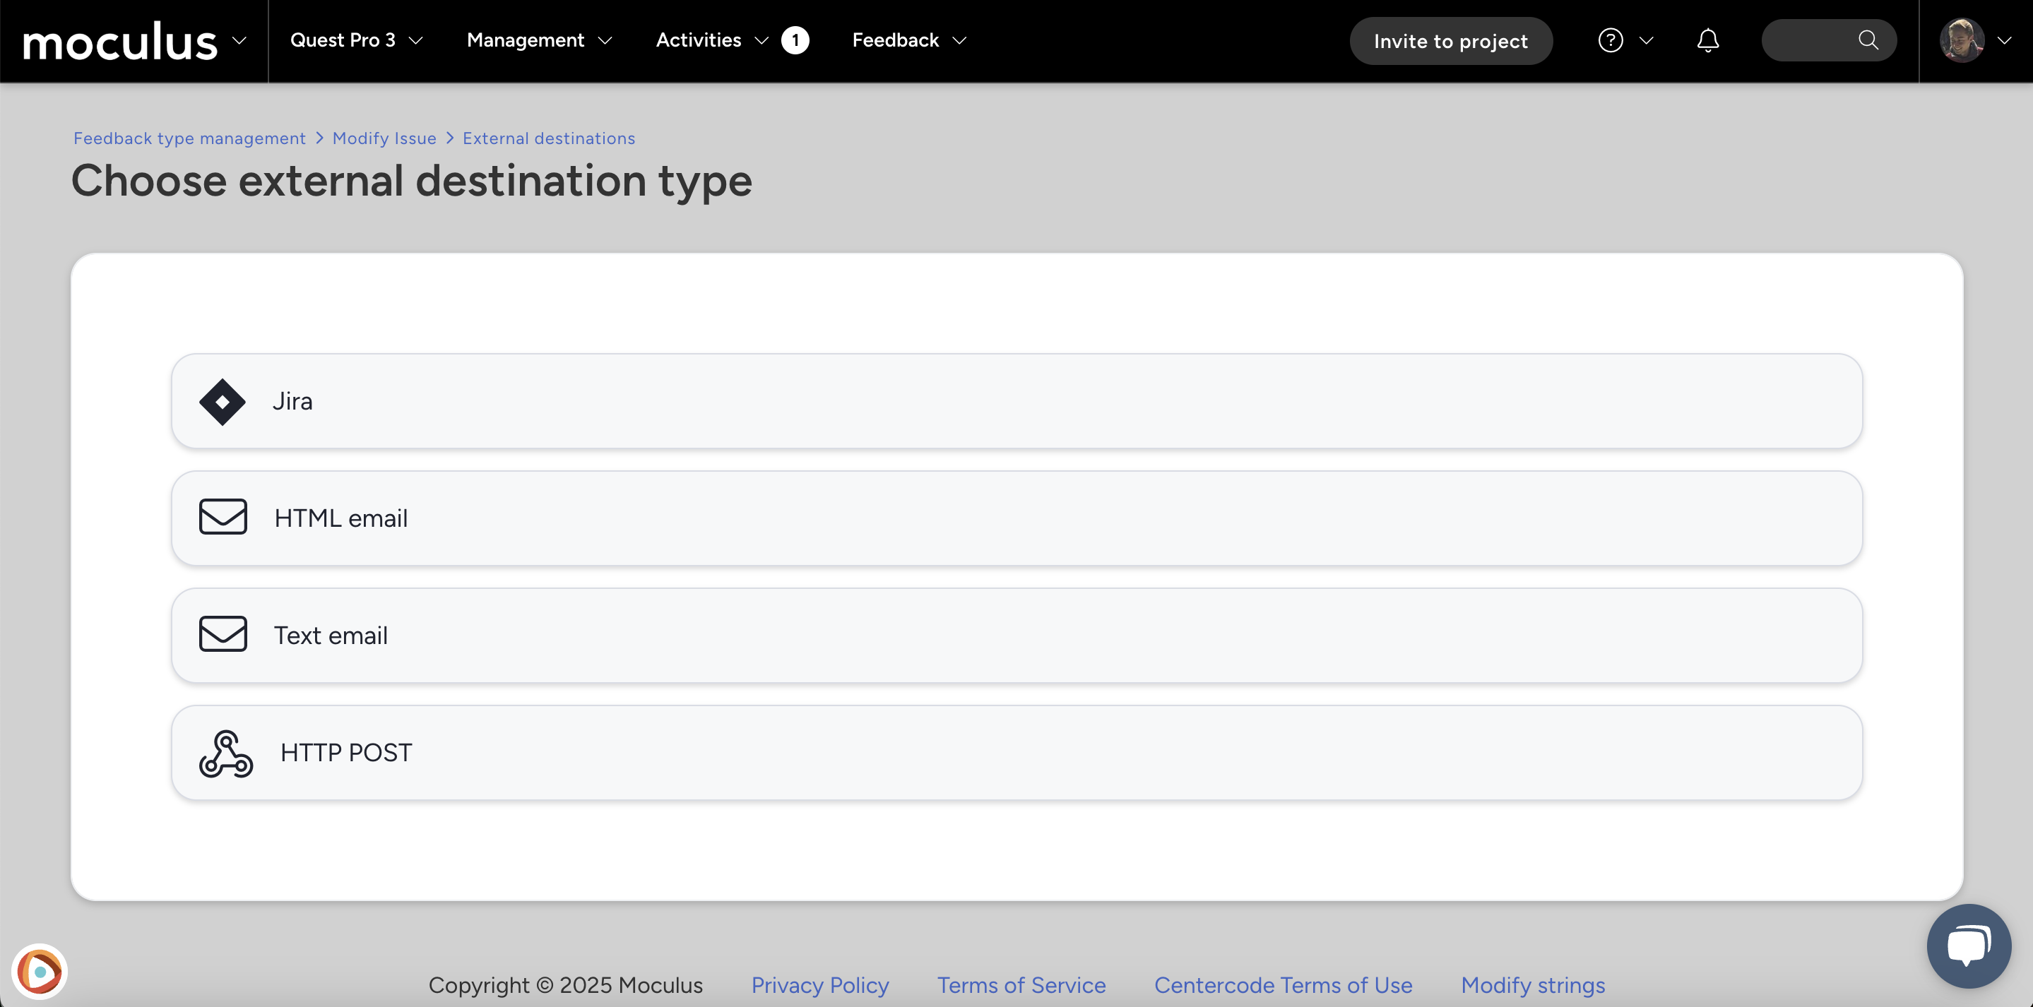Click the search magnifier icon
The image size is (2033, 1007).
[1868, 40]
